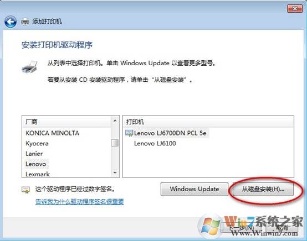Pick Lexmark in the manufacturer list
Screen dimensions: 307x241
(38, 174)
